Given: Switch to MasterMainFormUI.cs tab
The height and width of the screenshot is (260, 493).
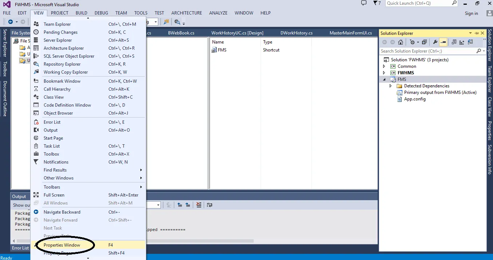Looking at the screenshot, I should 351,33.
